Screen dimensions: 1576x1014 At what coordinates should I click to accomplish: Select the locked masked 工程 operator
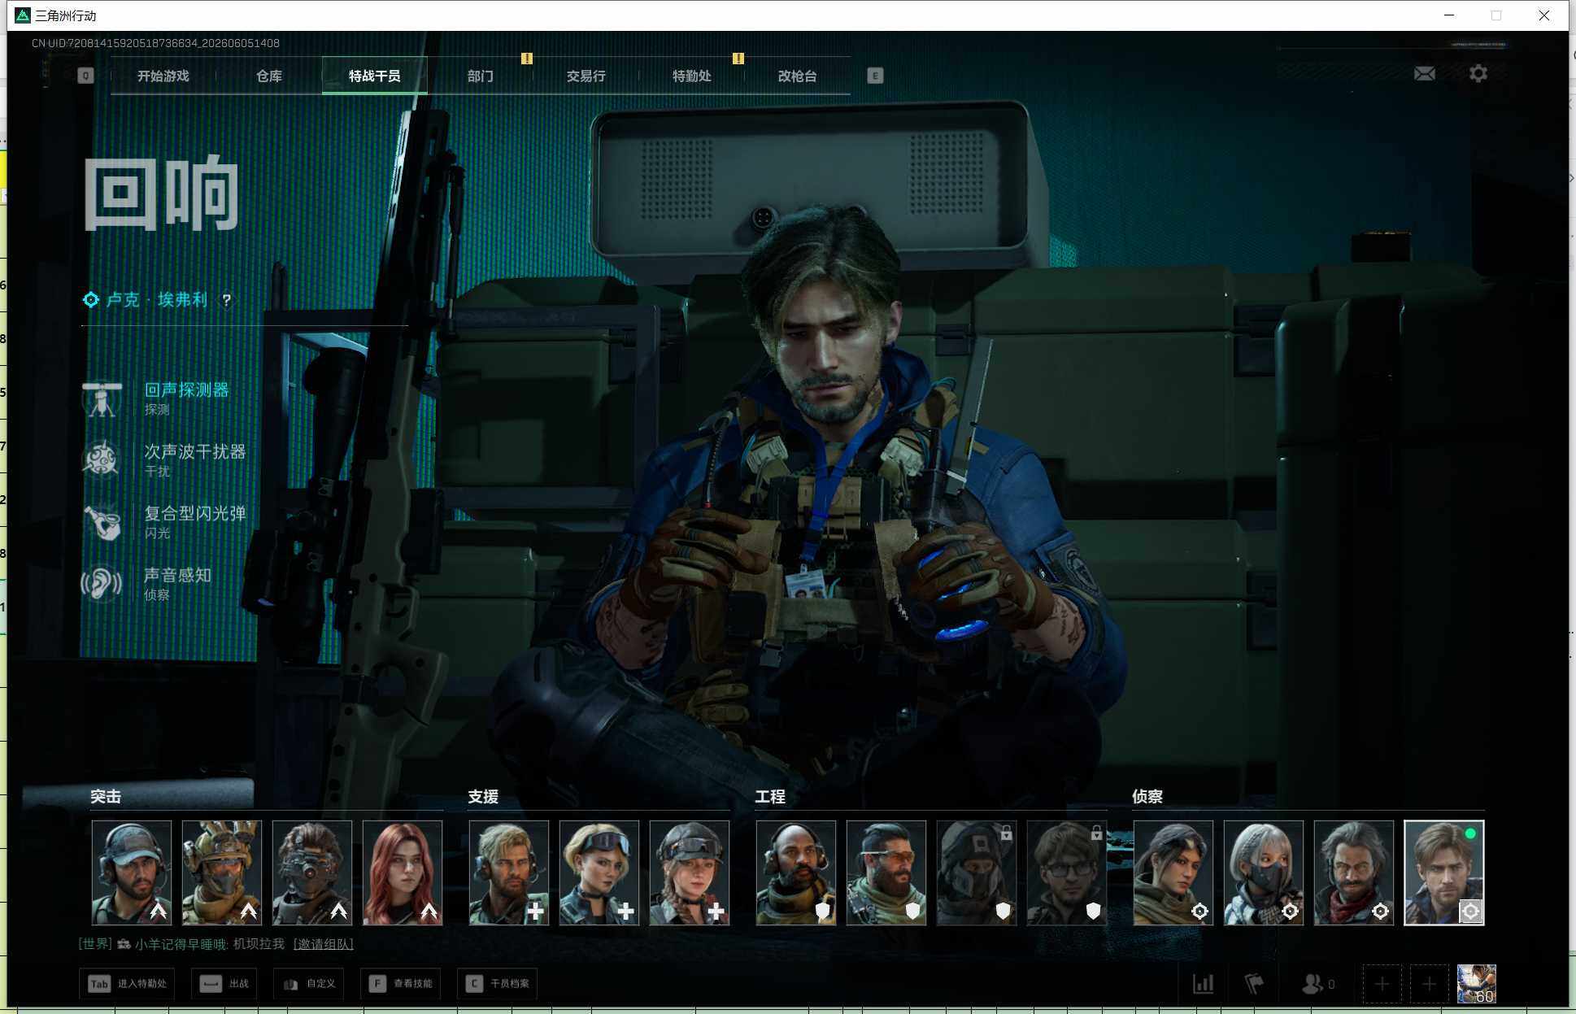click(x=977, y=873)
